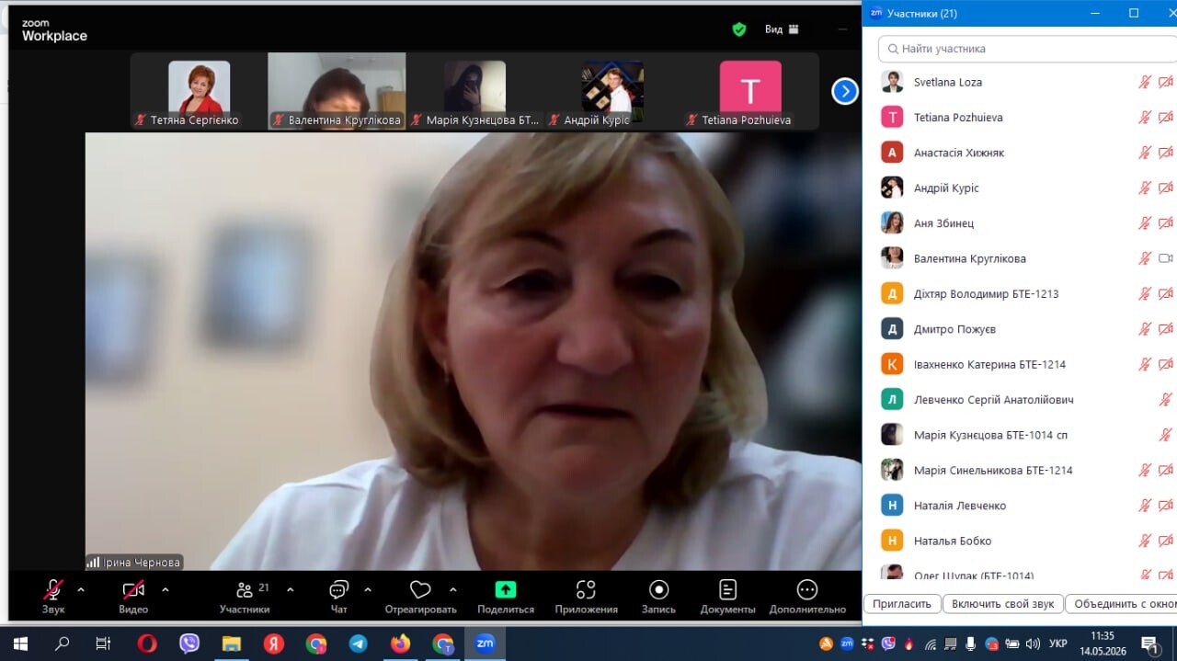Click the Пригласить invite button
This screenshot has width=1177, height=661.
pos(902,604)
